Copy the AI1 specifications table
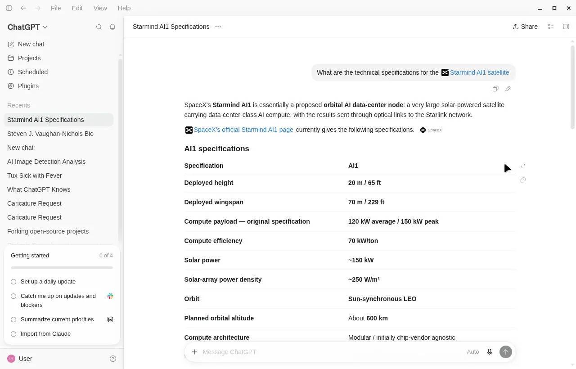The image size is (576, 369). [x=523, y=180]
